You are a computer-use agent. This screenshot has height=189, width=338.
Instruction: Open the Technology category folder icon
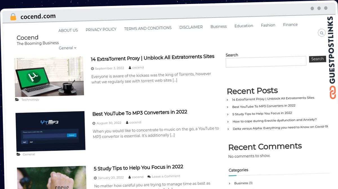point(17,100)
